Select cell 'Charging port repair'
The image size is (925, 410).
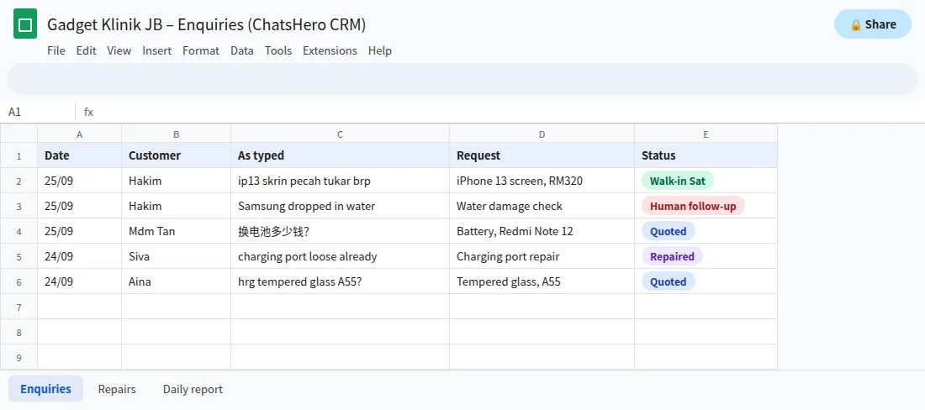(x=542, y=257)
